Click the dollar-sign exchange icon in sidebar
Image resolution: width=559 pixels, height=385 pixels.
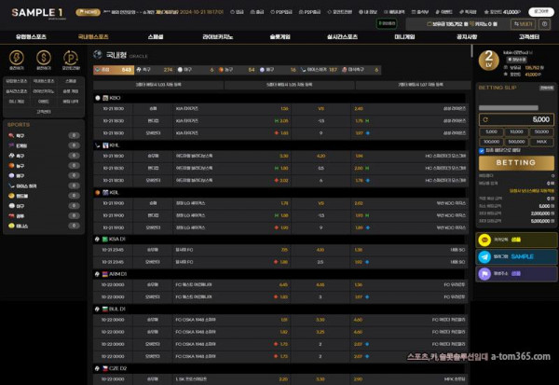click(x=44, y=60)
